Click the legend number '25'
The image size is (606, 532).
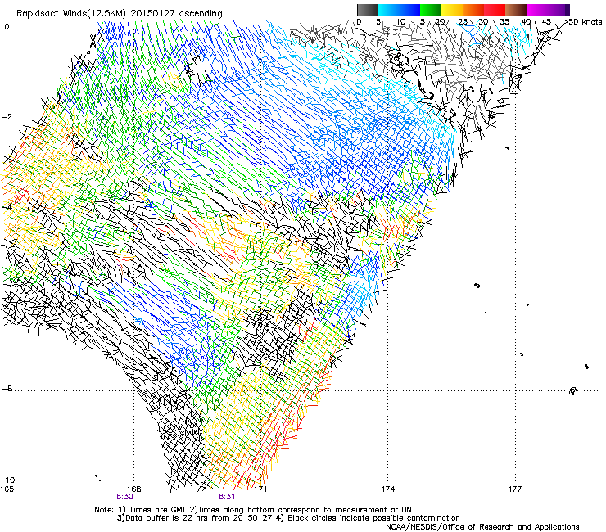tap(463, 21)
